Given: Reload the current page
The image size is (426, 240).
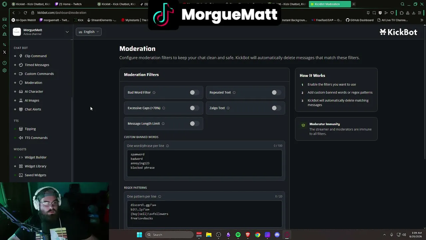Looking at the screenshot, I should [25, 13].
